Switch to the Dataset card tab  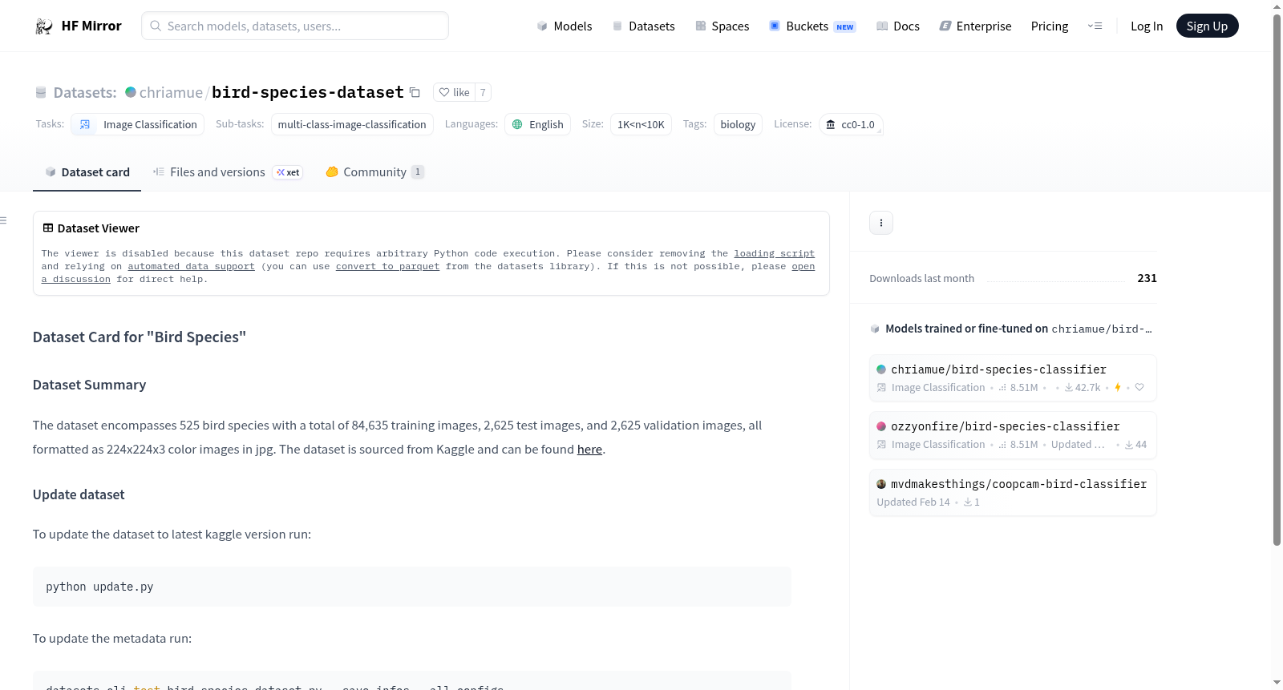click(x=87, y=172)
